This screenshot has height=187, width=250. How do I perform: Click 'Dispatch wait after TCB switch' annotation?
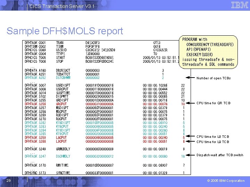[220, 155]
